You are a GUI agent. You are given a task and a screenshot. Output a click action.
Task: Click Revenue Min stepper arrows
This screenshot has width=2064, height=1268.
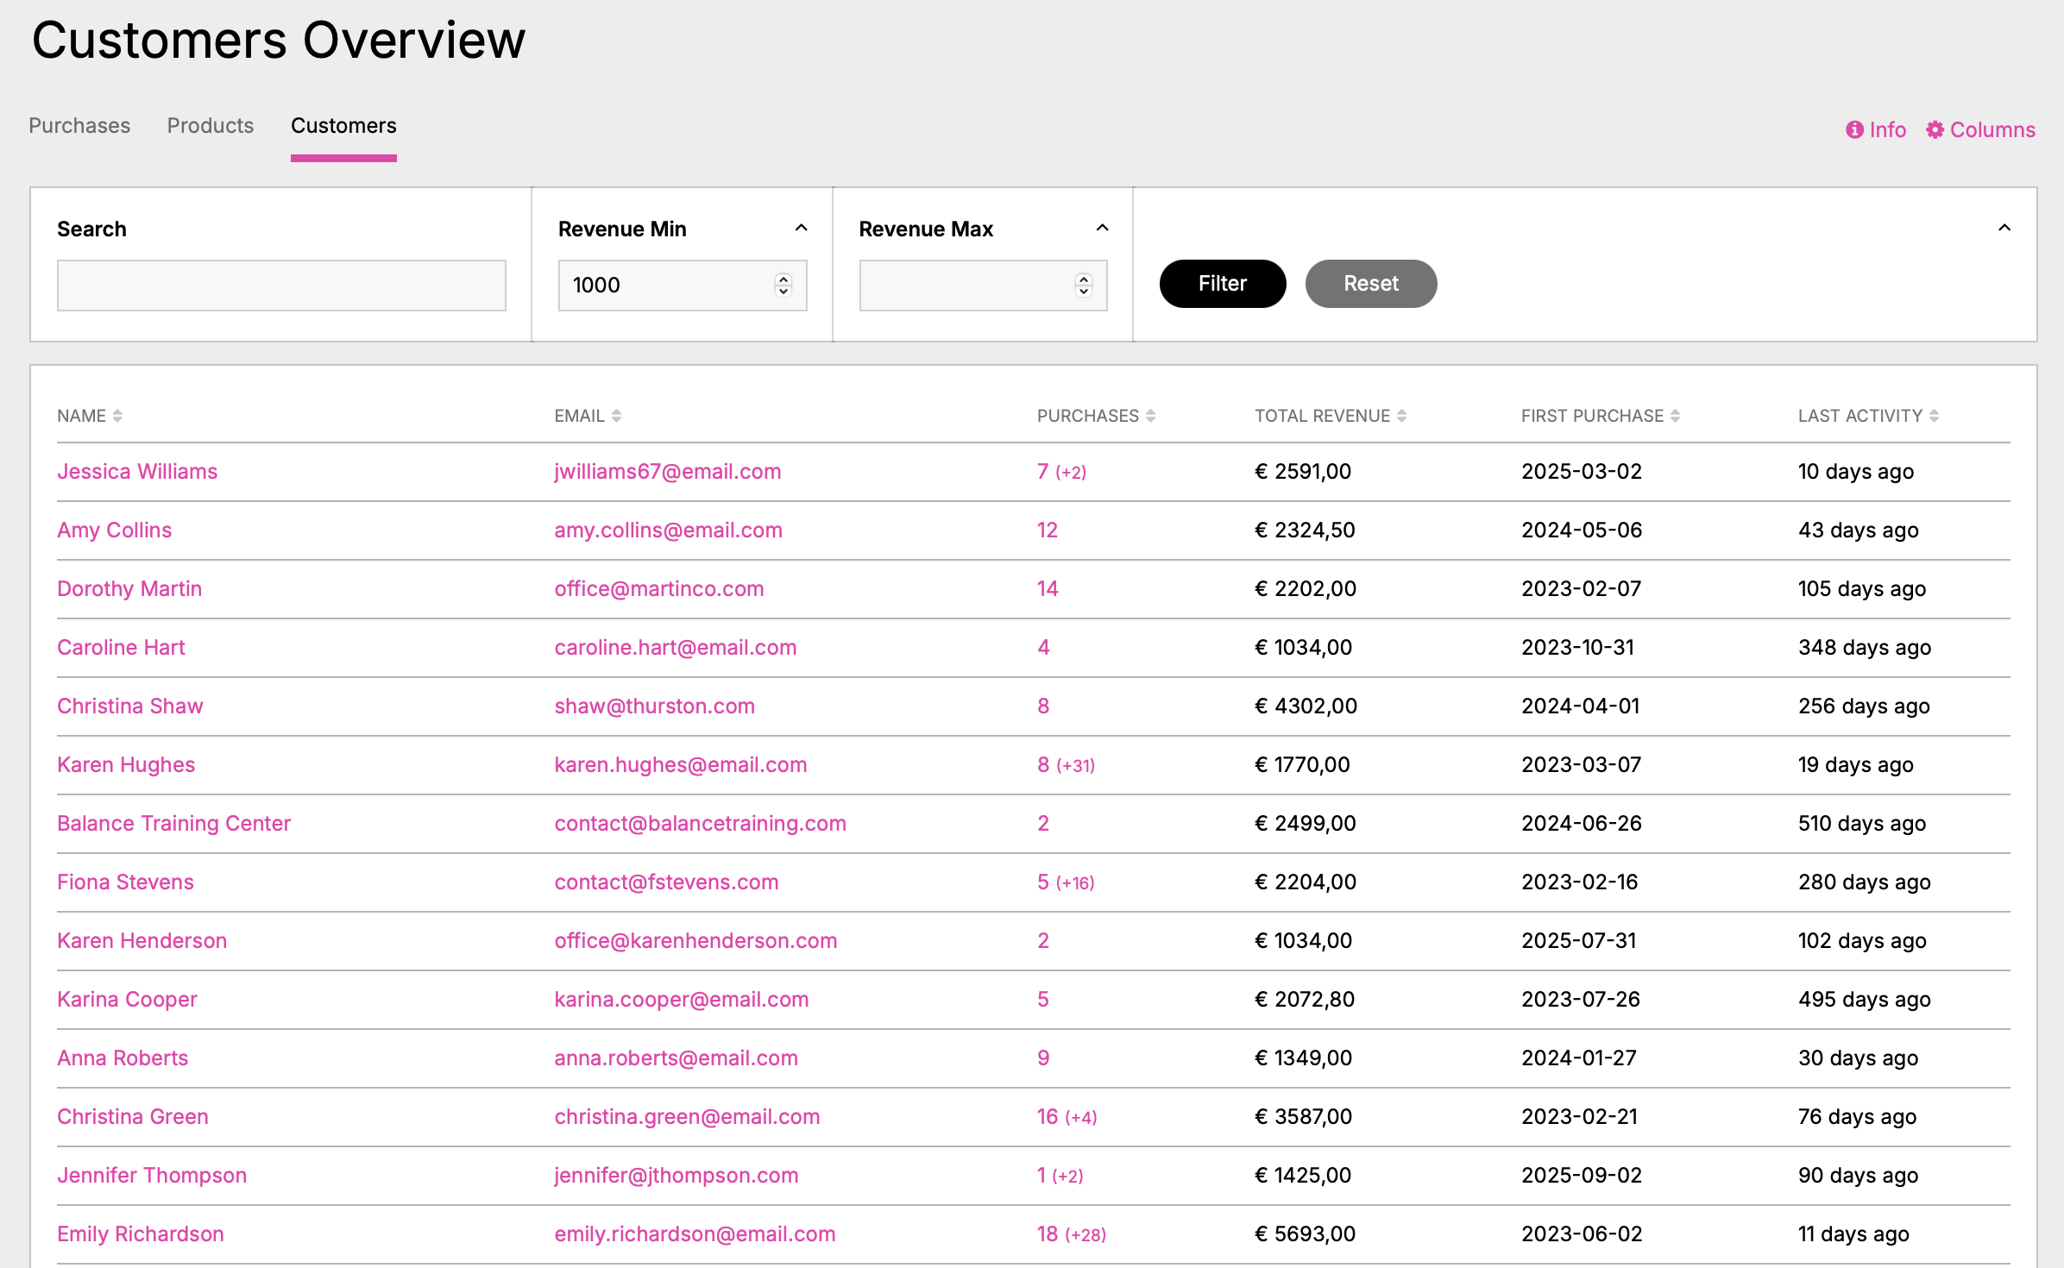[783, 285]
